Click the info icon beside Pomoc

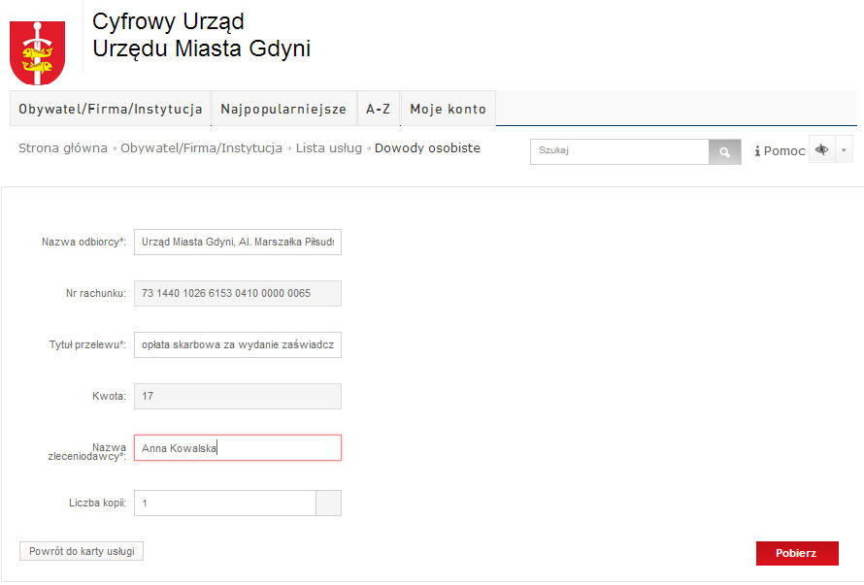pos(757,151)
